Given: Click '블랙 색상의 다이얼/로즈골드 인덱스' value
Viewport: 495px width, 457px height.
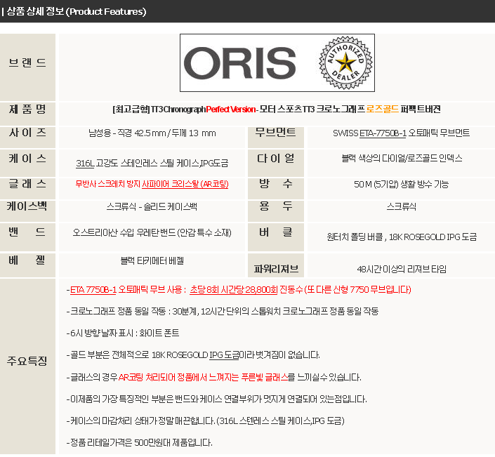Looking at the screenshot, I should click(x=402, y=158).
